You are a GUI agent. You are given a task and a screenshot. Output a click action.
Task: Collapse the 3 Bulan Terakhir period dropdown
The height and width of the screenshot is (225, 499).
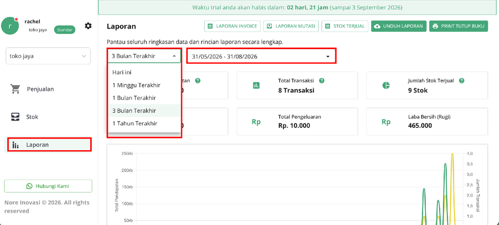coord(144,56)
